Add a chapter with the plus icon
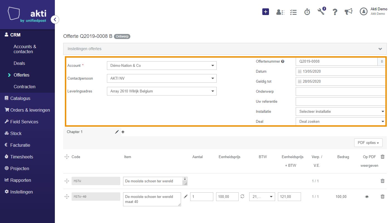 [123, 132]
